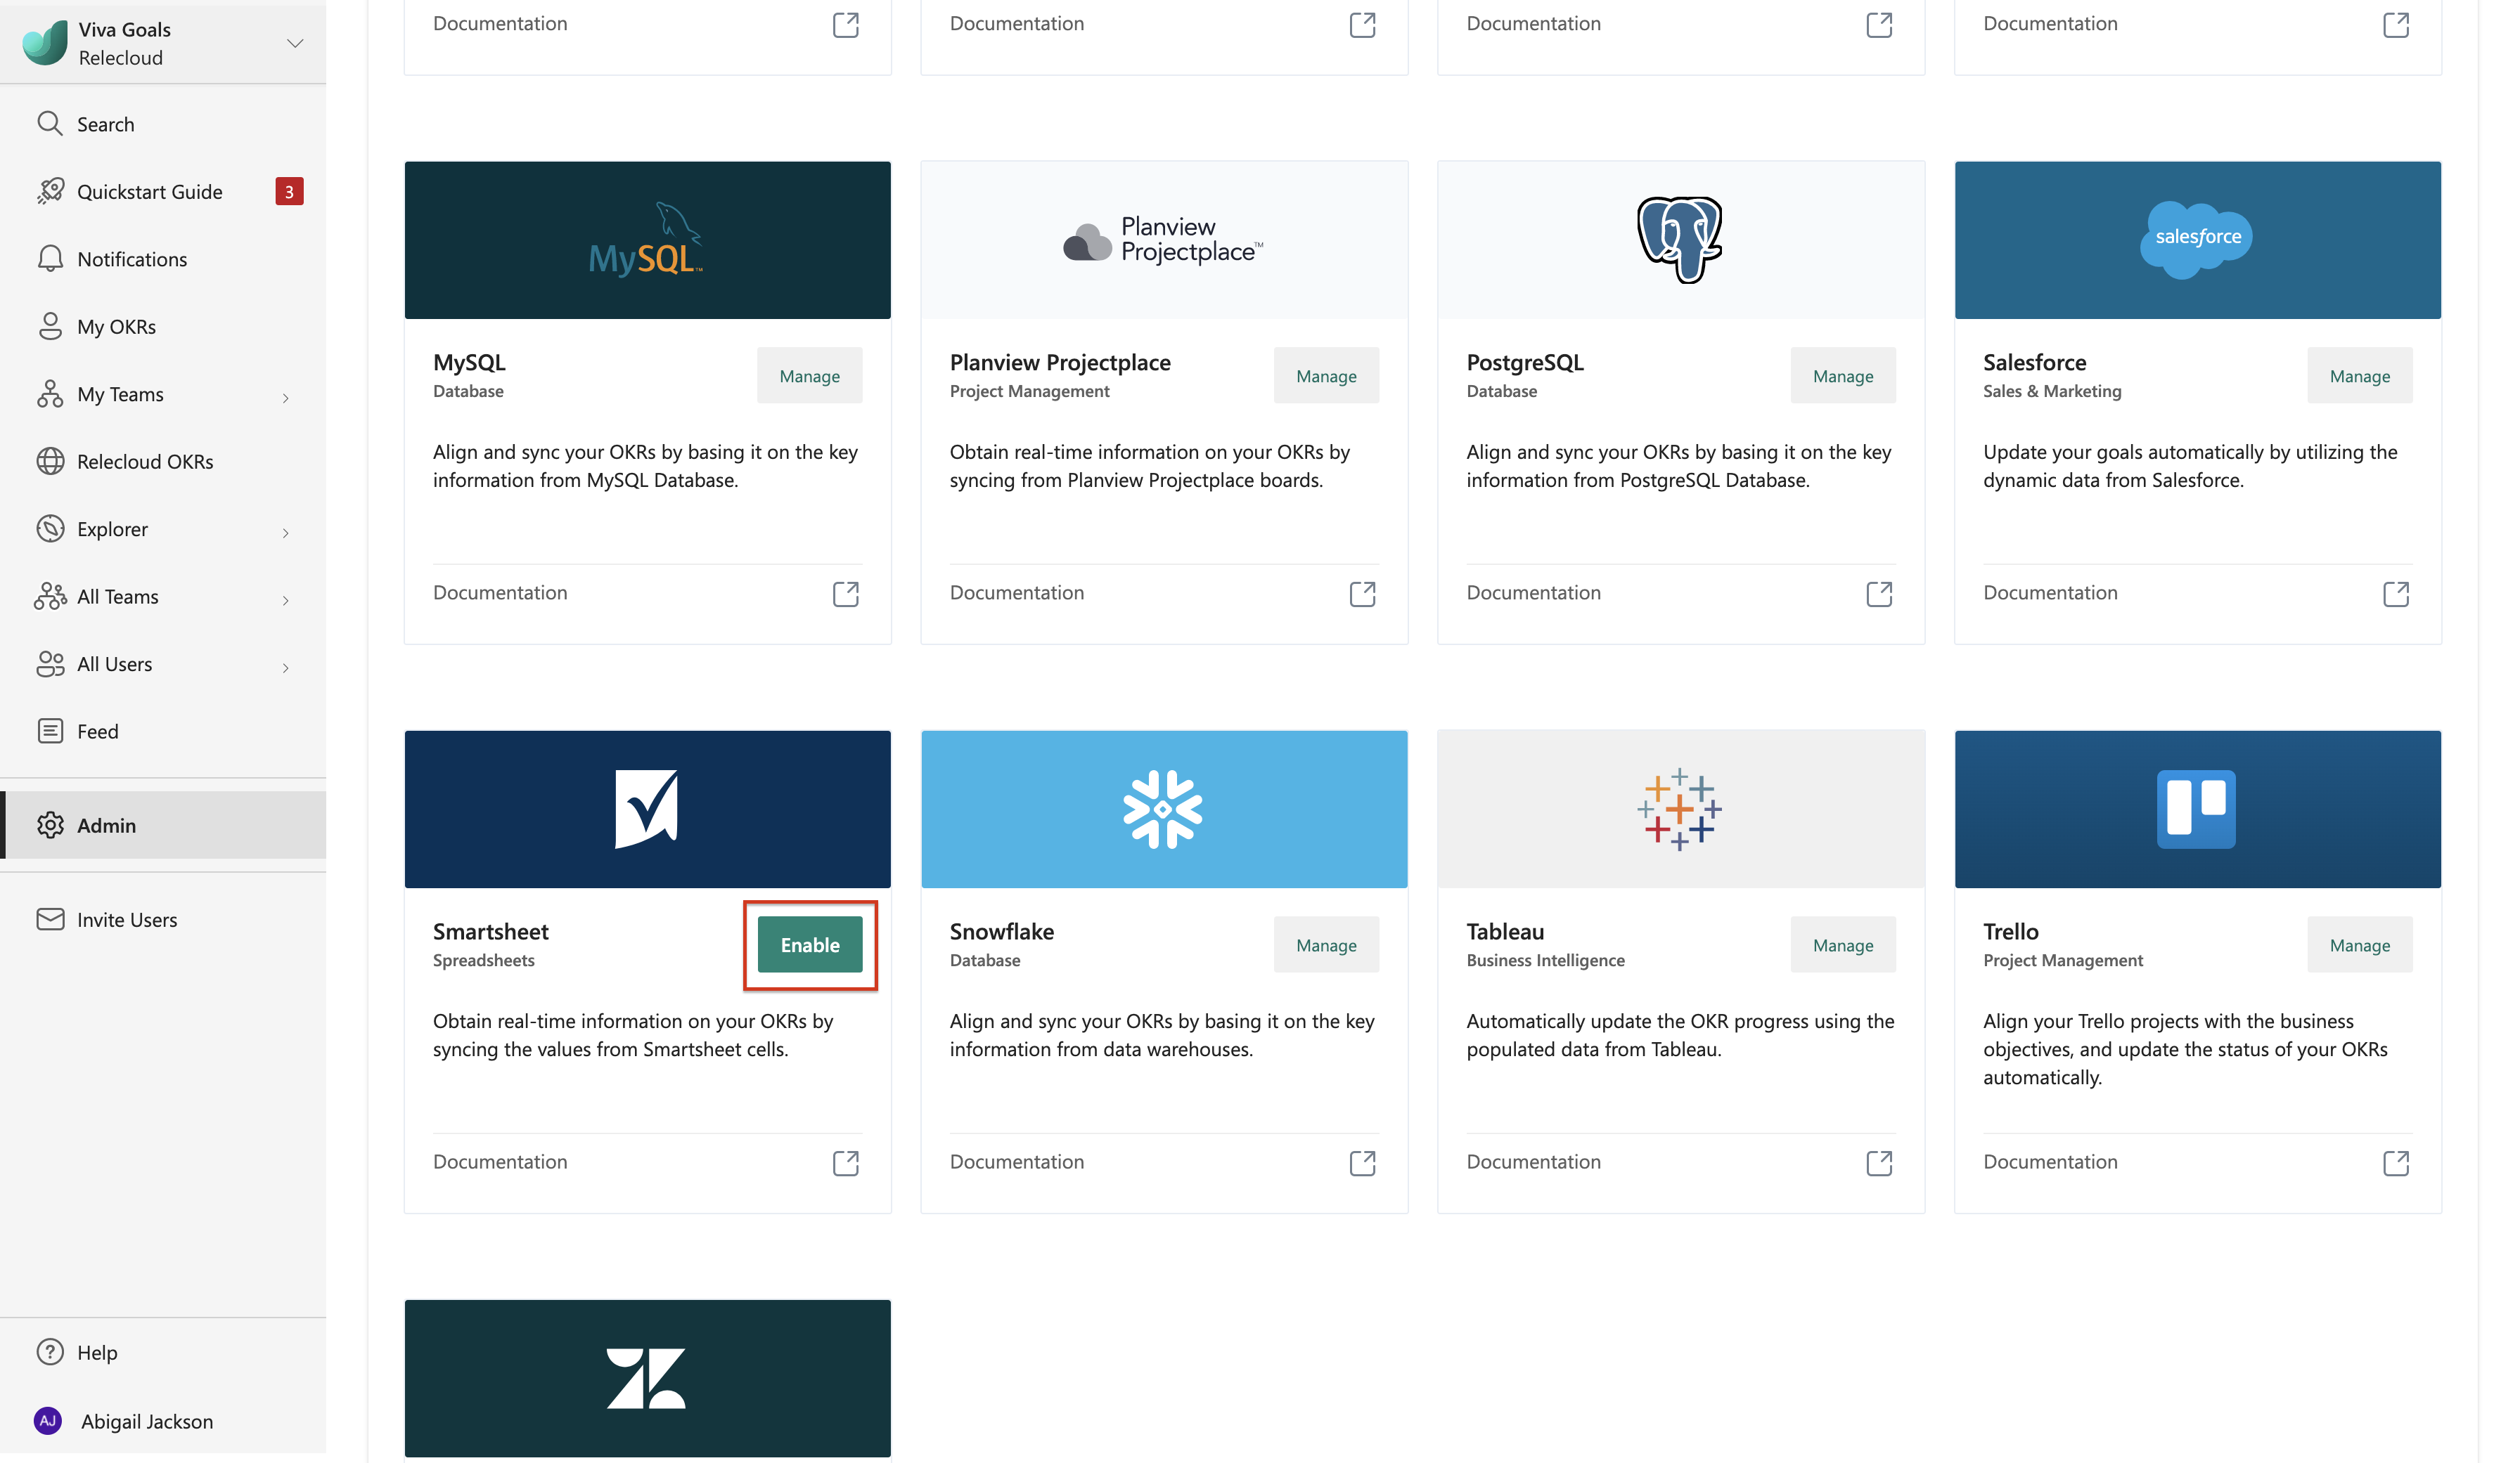Viewport: 2520px width, 1463px height.
Task: Manage the Tableau integration
Action: click(1843, 944)
